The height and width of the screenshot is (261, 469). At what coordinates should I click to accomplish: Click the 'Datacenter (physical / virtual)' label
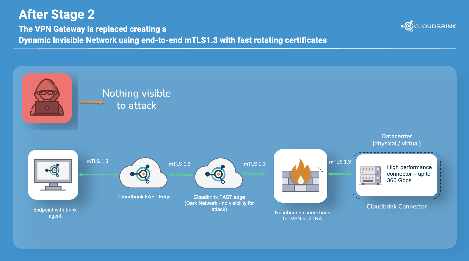[x=397, y=140]
